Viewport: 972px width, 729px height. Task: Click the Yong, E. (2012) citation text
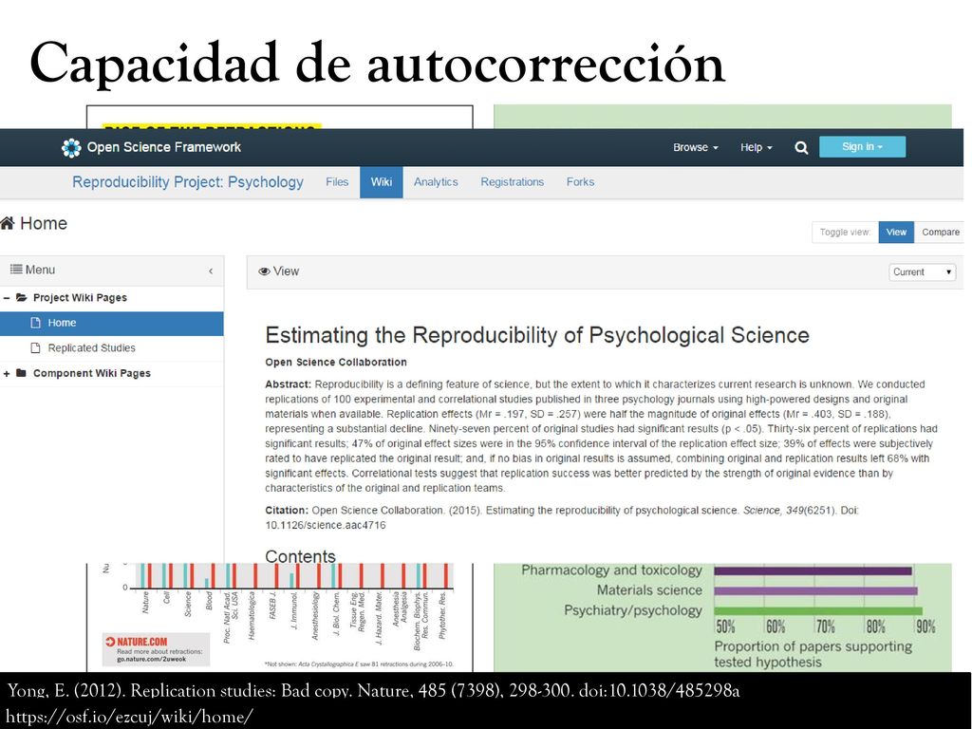pos(373,691)
